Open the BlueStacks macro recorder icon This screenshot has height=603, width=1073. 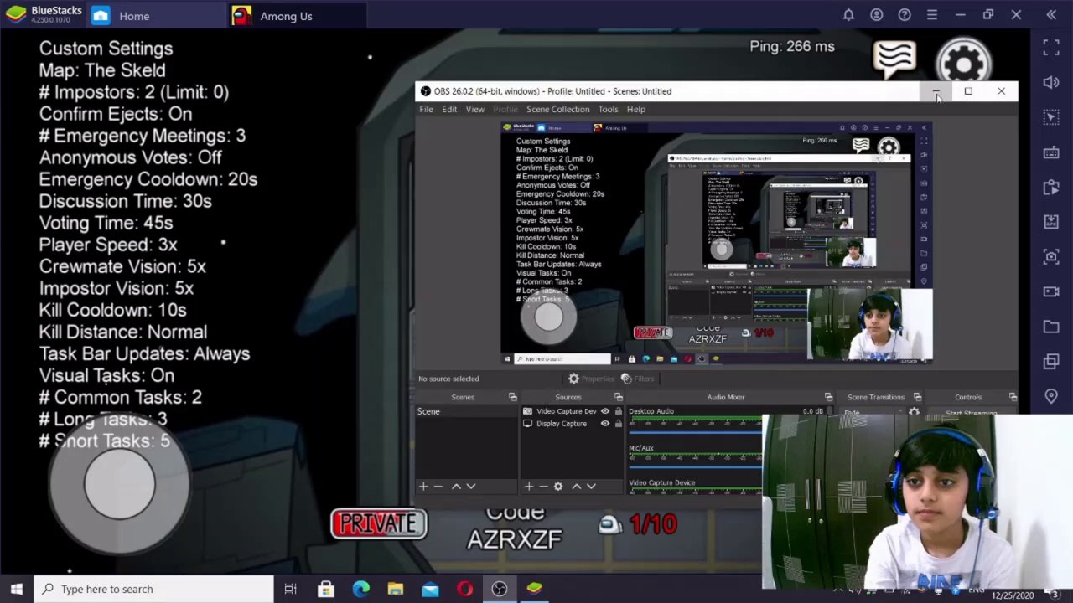(x=1051, y=188)
